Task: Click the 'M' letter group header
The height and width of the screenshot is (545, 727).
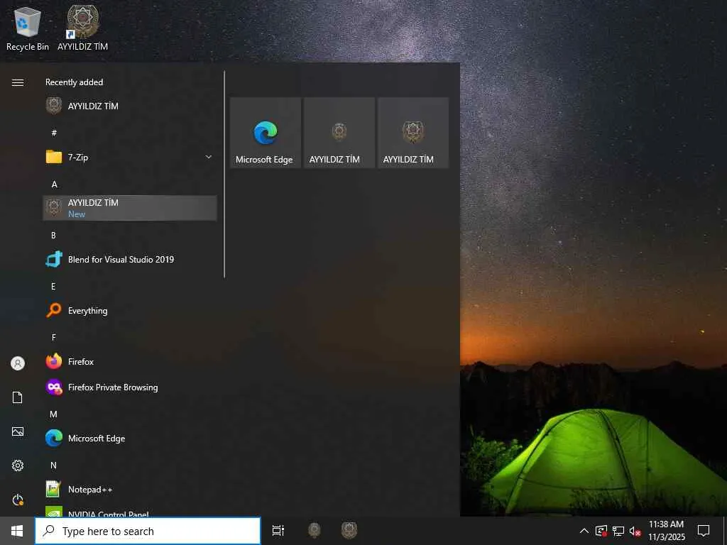Action: click(x=53, y=414)
